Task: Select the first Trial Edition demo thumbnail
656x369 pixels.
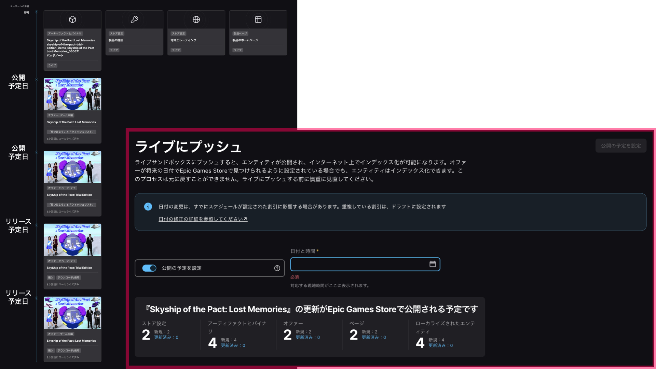Action: [x=72, y=167]
